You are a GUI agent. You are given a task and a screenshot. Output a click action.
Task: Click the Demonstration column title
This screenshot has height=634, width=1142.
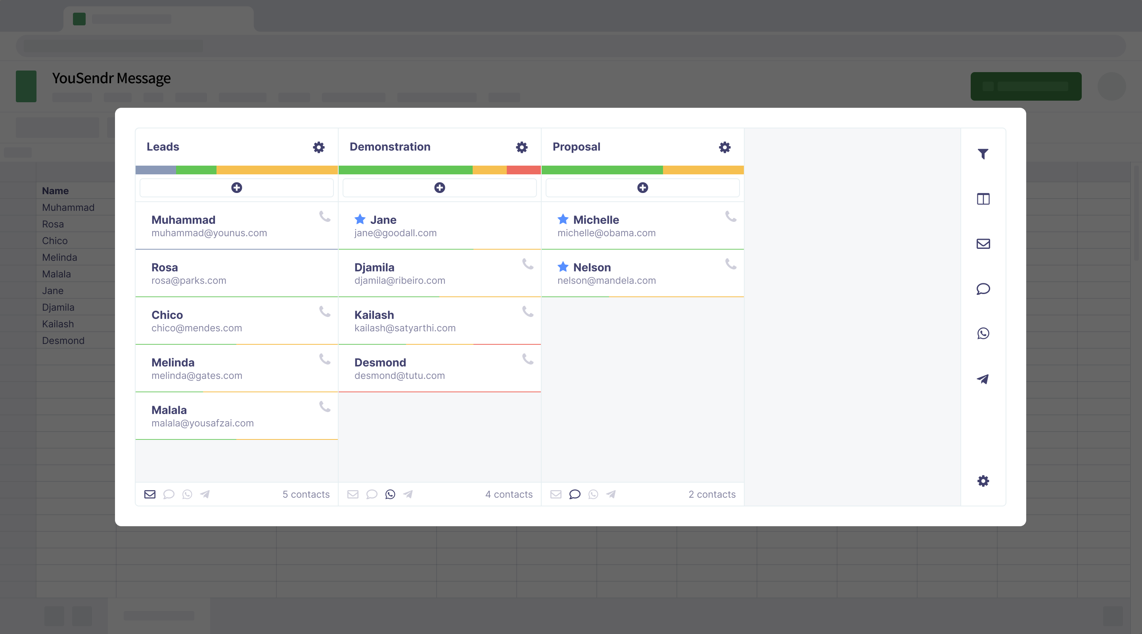[x=390, y=147]
